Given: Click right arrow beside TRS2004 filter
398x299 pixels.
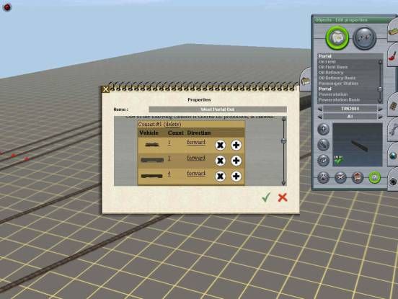Looking at the screenshot, I should tap(380, 109).
